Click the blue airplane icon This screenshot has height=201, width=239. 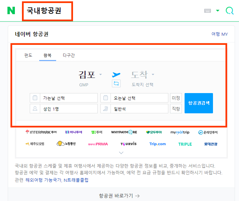(x=116, y=75)
